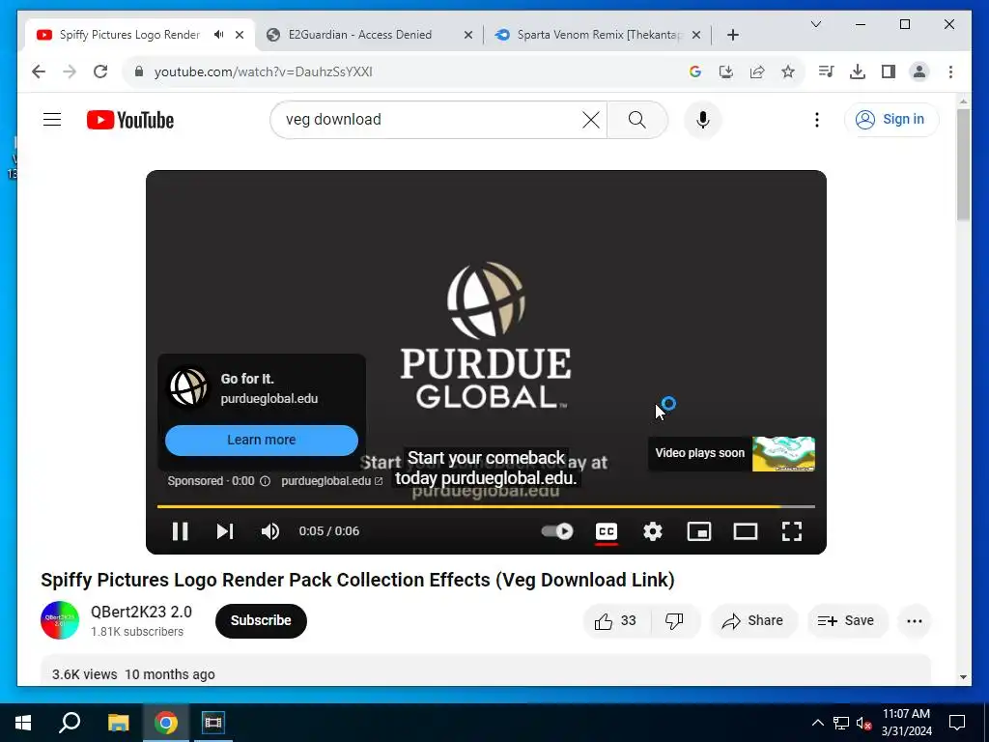
Task: Click the video progress bar
Action: tap(486, 506)
